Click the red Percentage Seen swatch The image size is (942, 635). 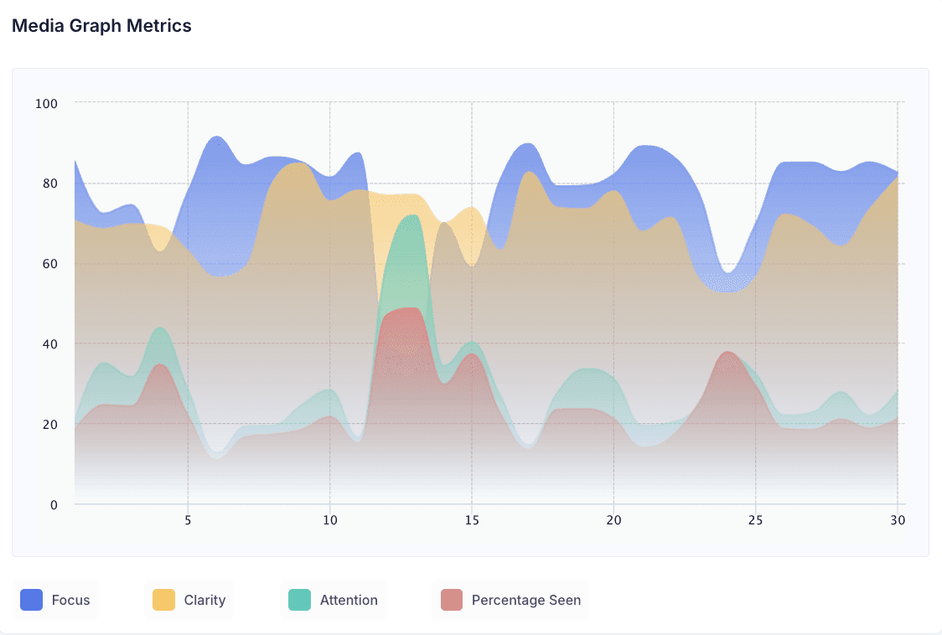452,600
